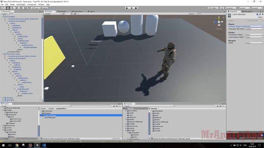The image size is (264, 148).
Task: Toggle the scene gizmo lock icon
Action: [x=224, y=17]
